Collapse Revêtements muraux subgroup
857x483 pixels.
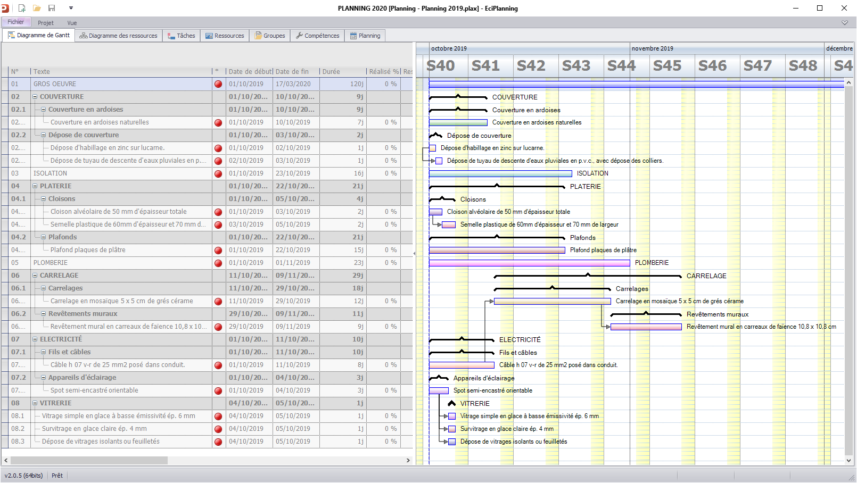pos(44,314)
